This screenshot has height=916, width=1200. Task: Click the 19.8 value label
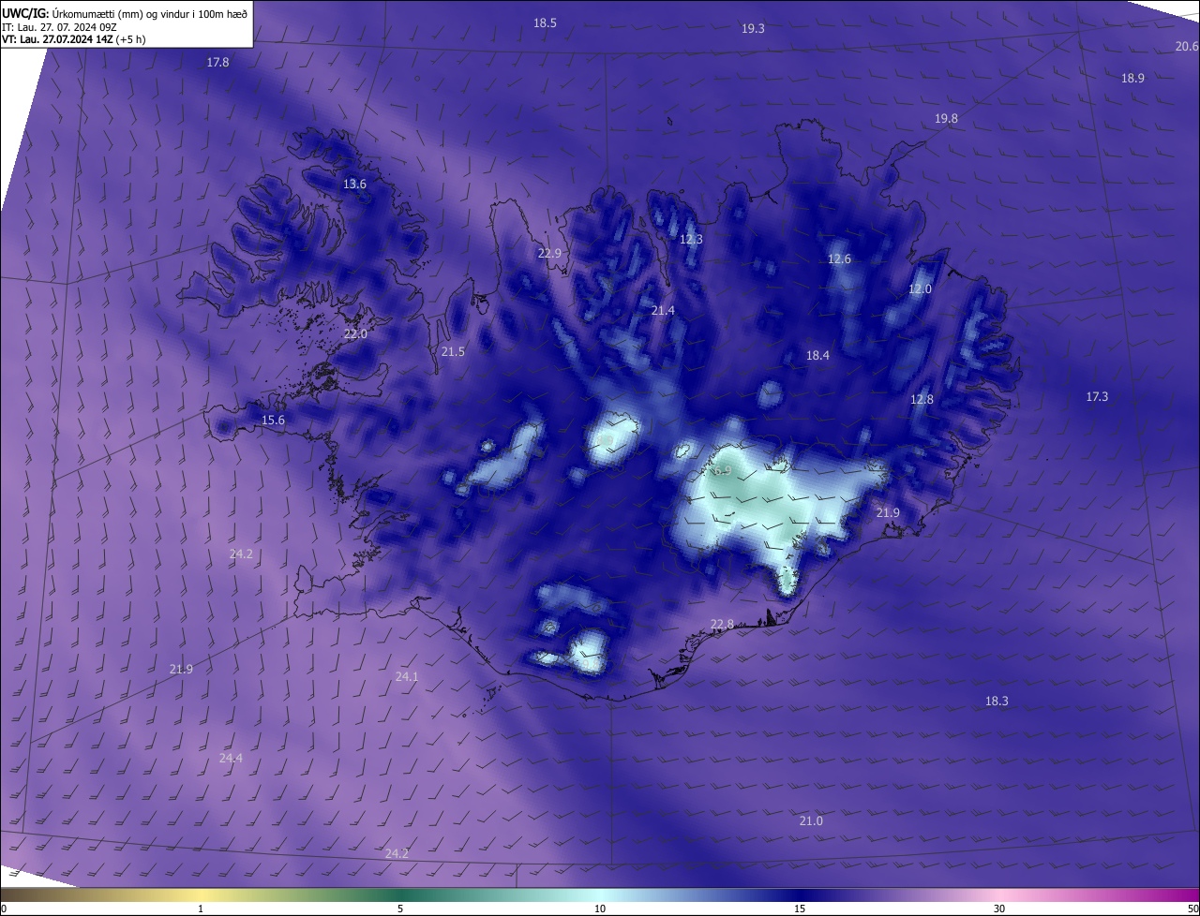[x=946, y=119]
